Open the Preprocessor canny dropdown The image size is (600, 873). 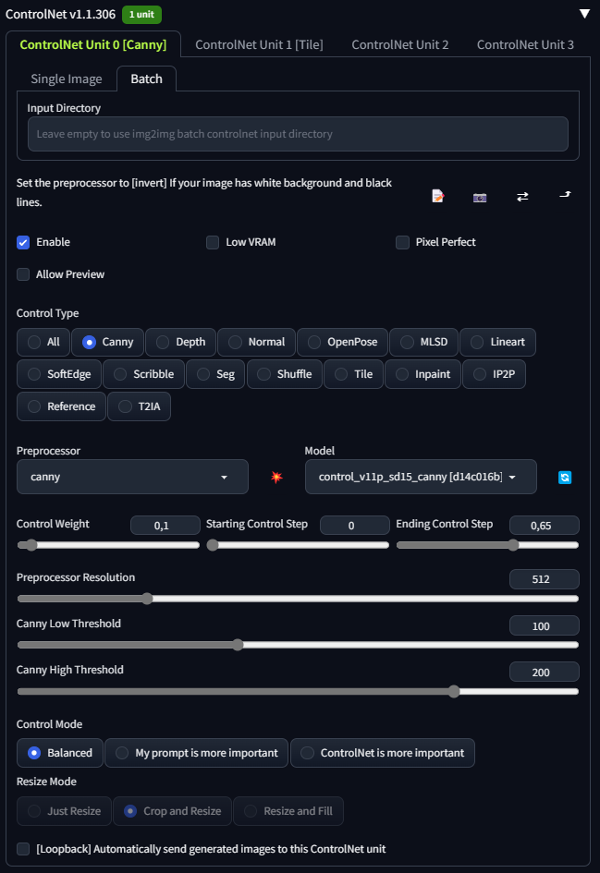pyautogui.click(x=132, y=477)
